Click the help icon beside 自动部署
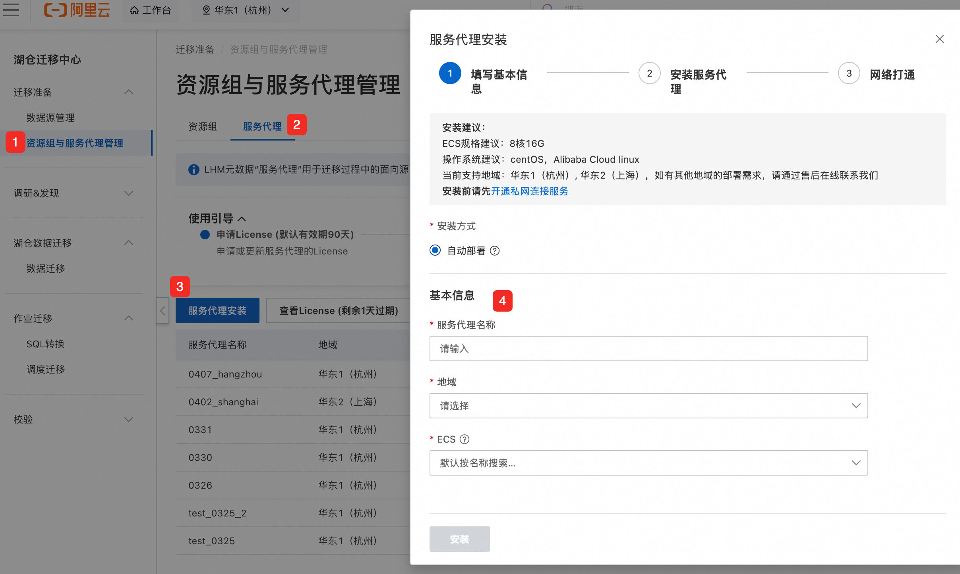Image resolution: width=960 pixels, height=574 pixels. click(x=495, y=251)
